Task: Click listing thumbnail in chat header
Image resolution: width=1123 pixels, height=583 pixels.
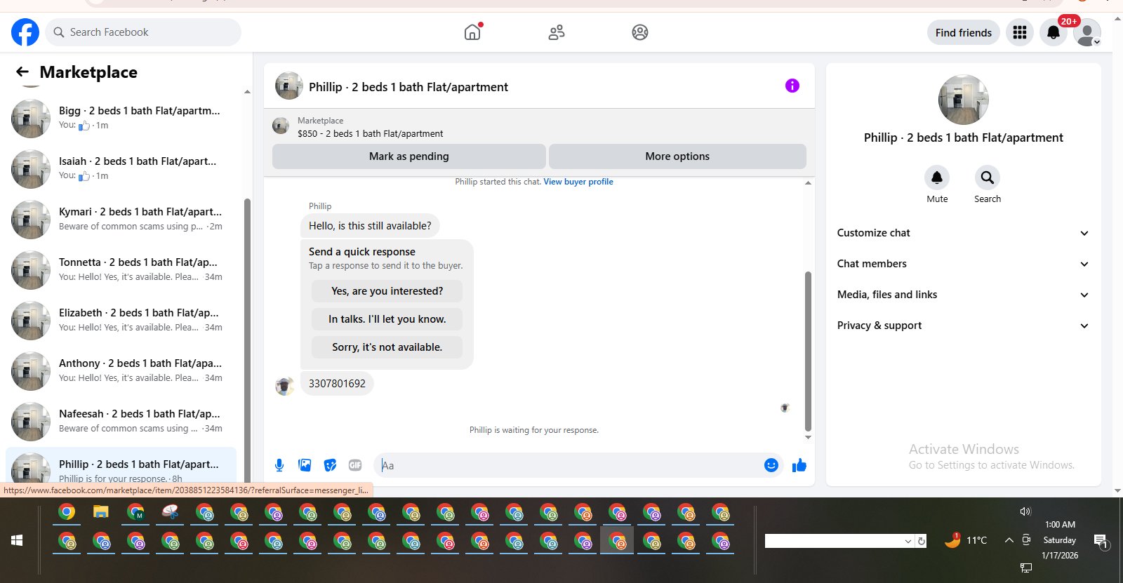Action: click(289, 86)
